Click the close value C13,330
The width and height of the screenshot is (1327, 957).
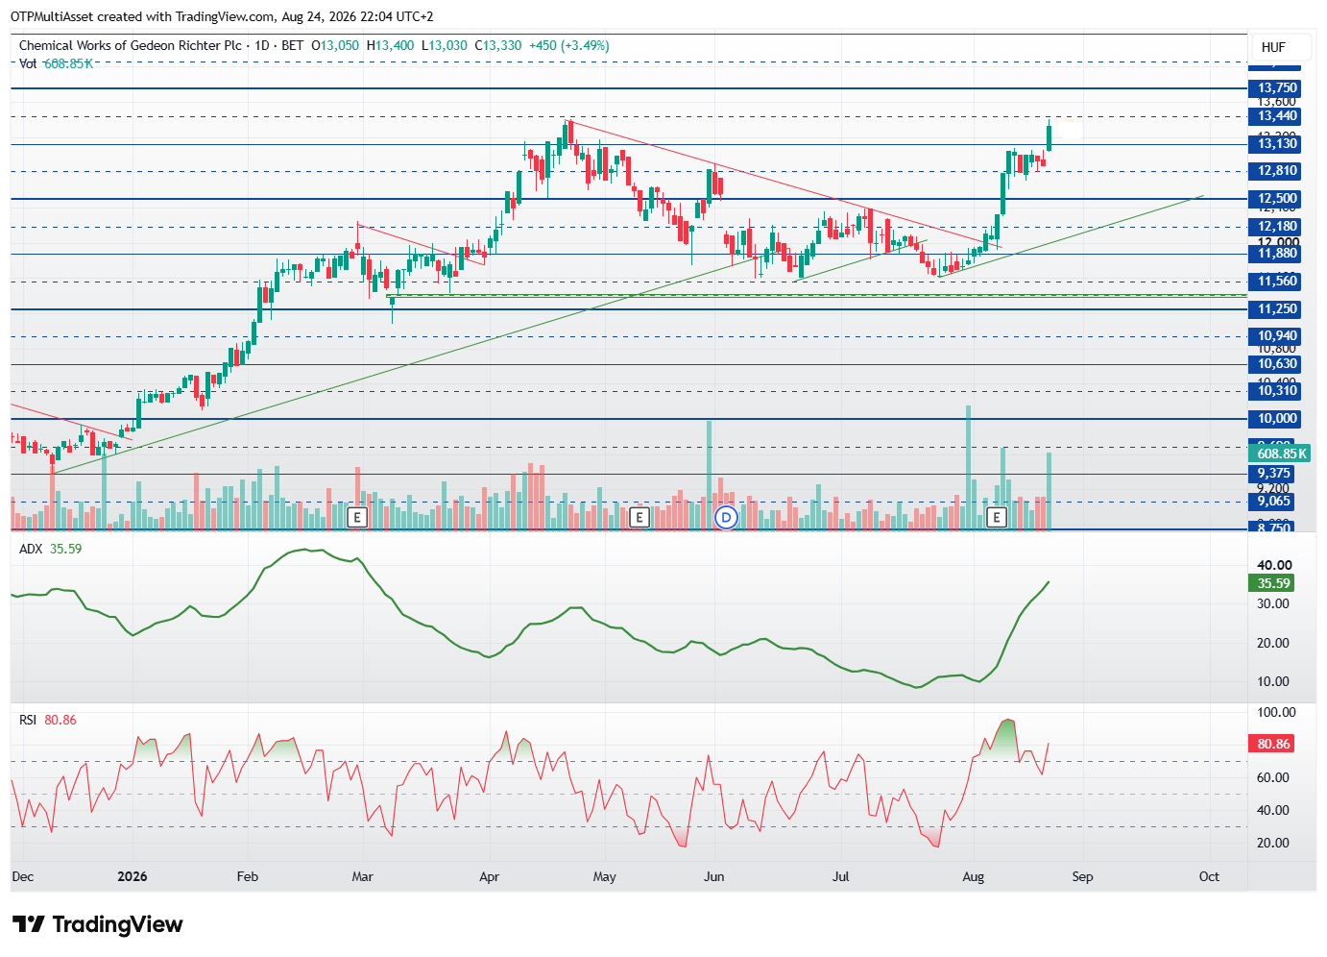pyautogui.click(x=498, y=45)
